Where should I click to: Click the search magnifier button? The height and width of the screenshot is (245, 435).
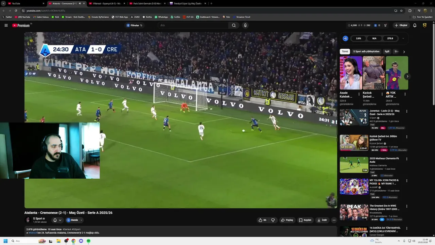[x=234, y=25]
